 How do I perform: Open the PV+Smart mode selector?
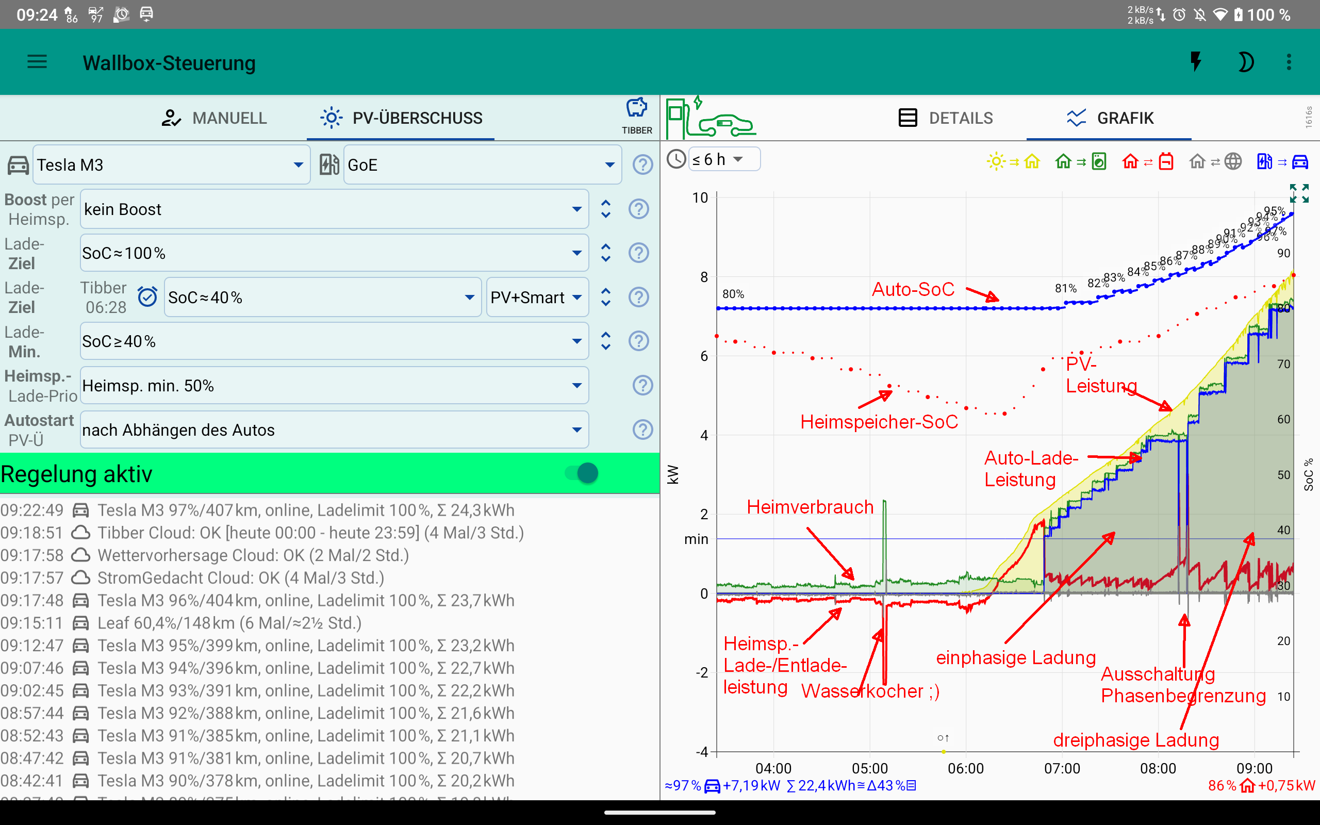coord(537,298)
